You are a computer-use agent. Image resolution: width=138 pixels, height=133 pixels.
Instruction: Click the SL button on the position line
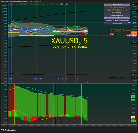point(108,34)
